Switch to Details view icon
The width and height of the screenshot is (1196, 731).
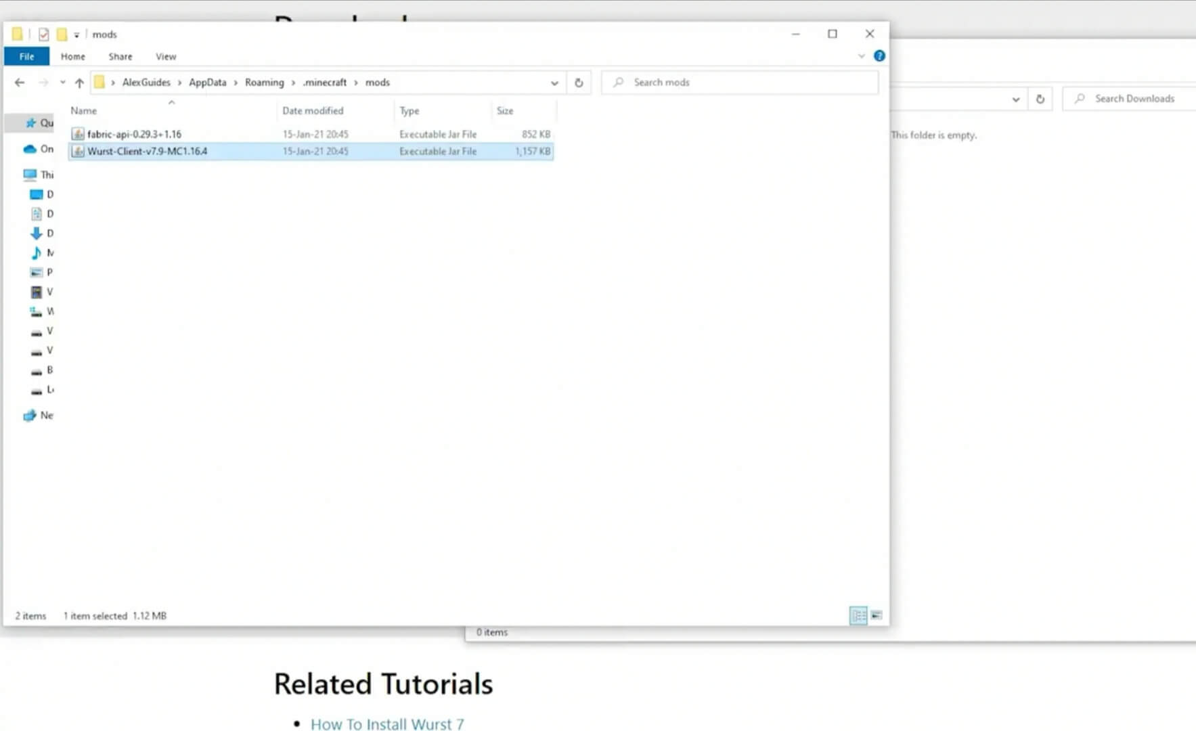pyautogui.click(x=858, y=615)
